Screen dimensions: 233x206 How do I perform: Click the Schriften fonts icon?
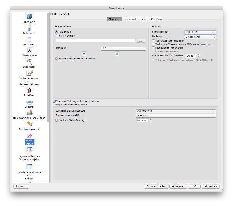click(29, 90)
